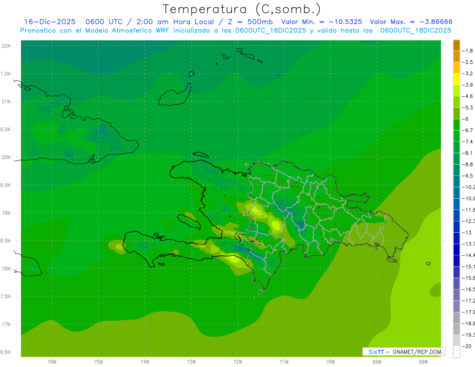Click the legend value '-8.1'
Screen dimensions: 475x367
pyautogui.click(x=467, y=153)
